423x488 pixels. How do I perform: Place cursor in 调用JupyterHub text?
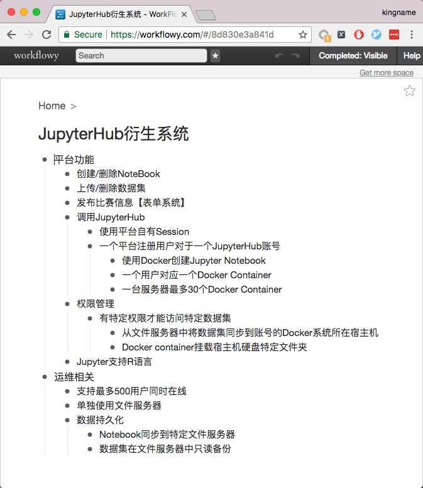111,217
